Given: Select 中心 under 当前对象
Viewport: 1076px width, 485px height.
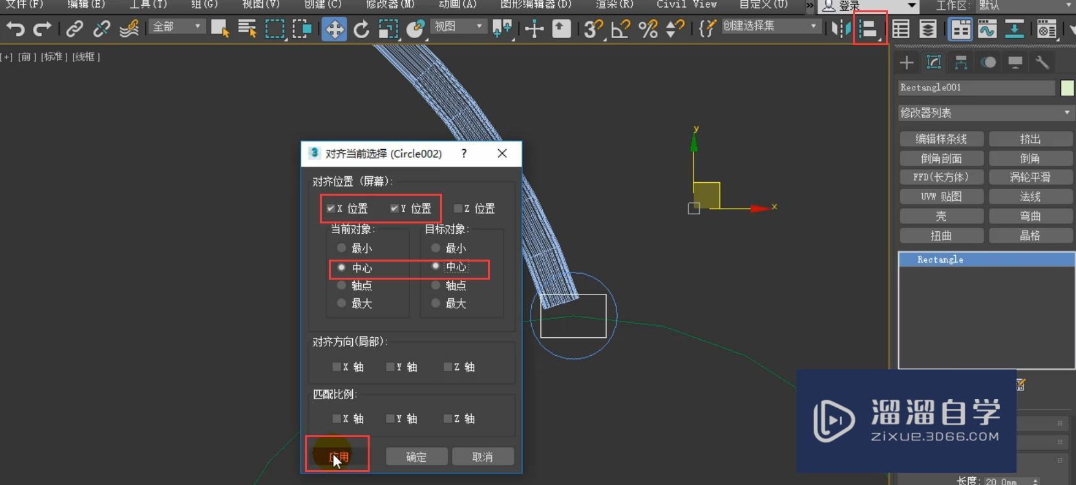Looking at the screenshot, I should 342,267.
